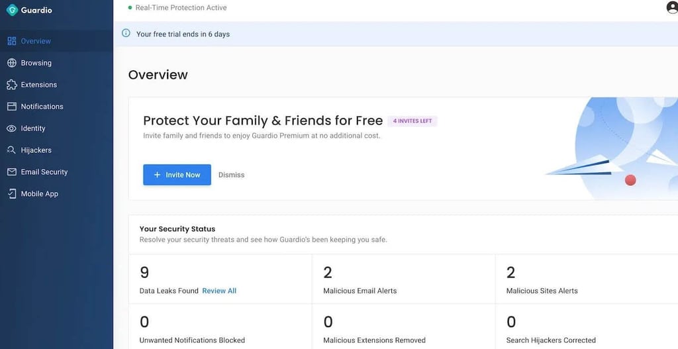Click 'Your free trial ends in 6 days'
Screen dimensions: 678x349
coord(183,34)
